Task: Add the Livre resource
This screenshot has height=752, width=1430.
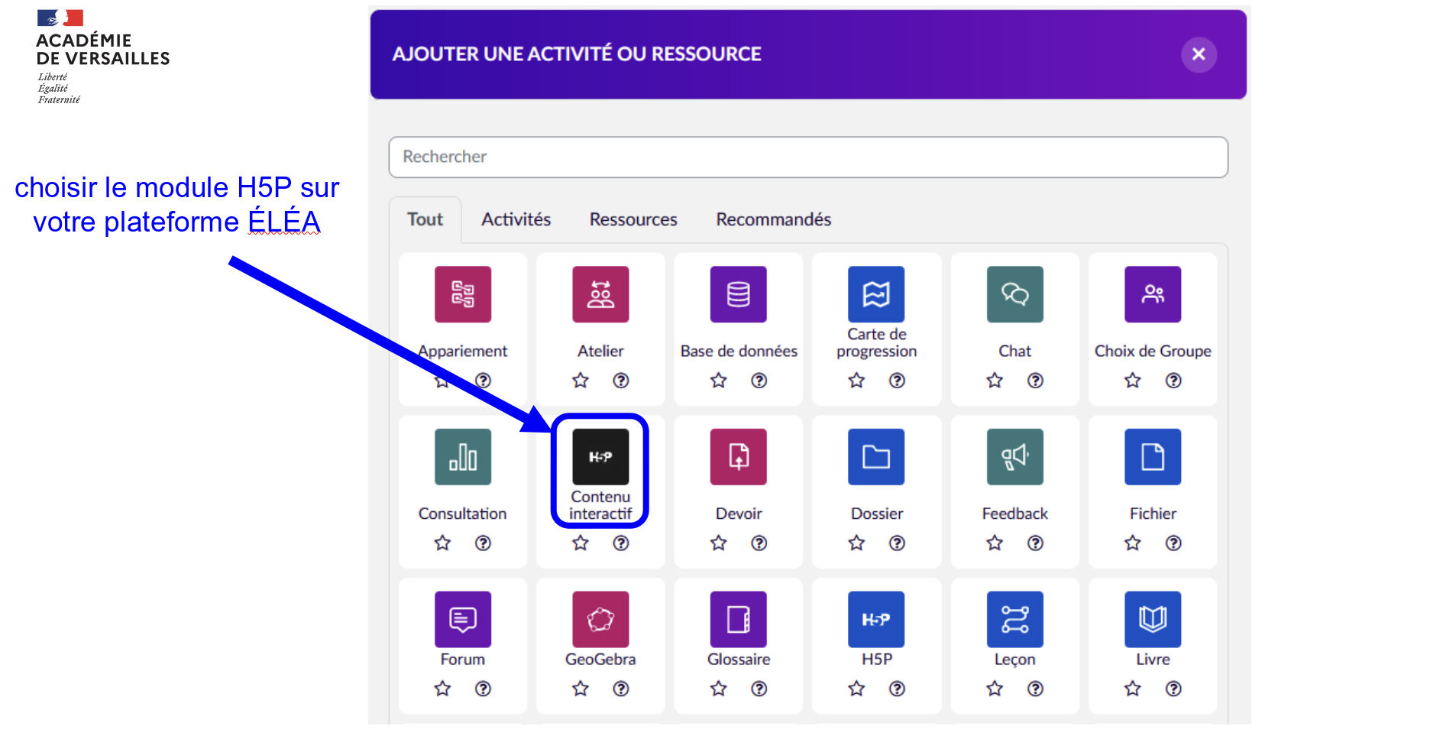Action: pos(1153,619)
